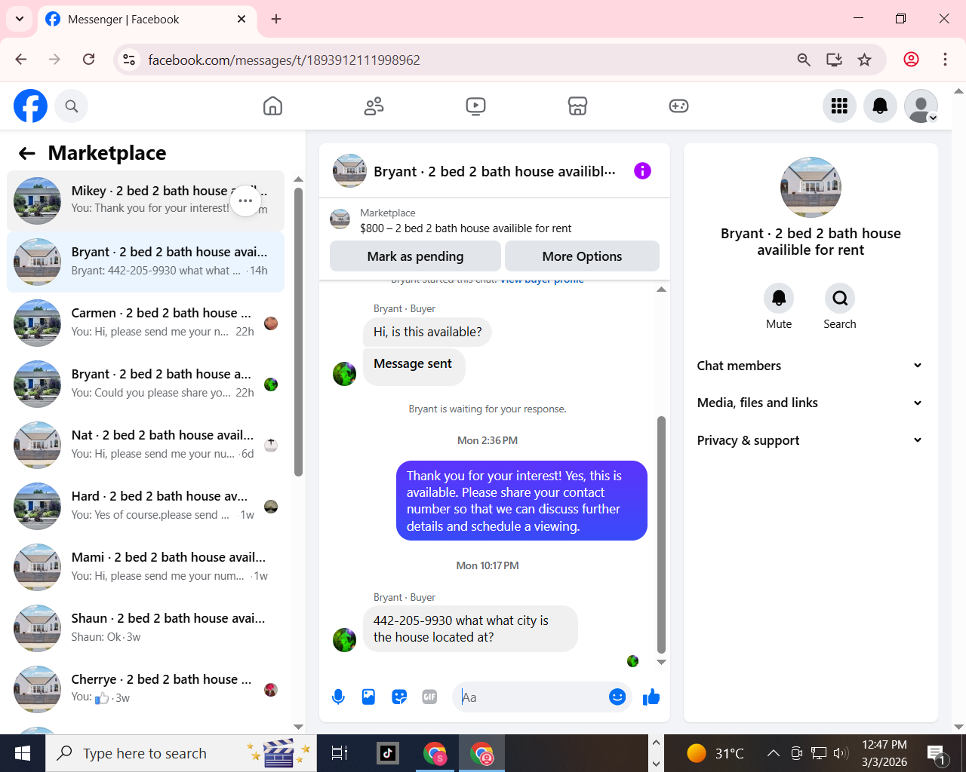Image resolution: width=966 pixels, height=772 pixels.
Task: Open the Gaming controller icon
Action: click(678, 106)
